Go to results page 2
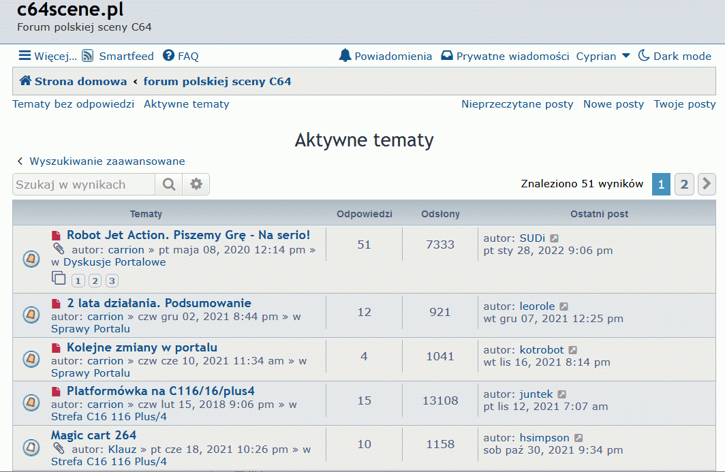Screen dimensions: 725x472 [684, 185]
